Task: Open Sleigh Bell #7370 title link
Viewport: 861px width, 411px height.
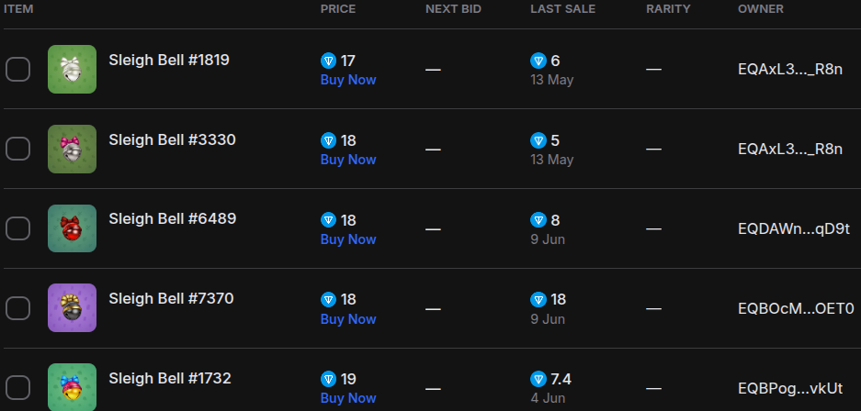Action: click(171, 298)
